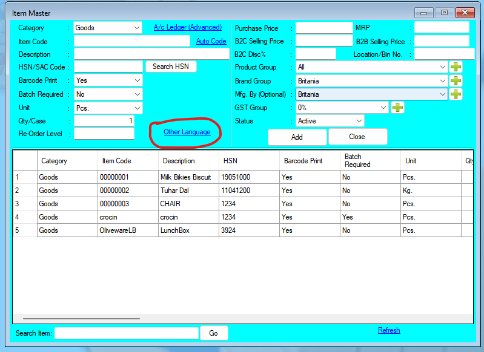Focus the HSN/SAC Code field
The height and width of the screenshot is (352, 484).
(x=108, y=67)
